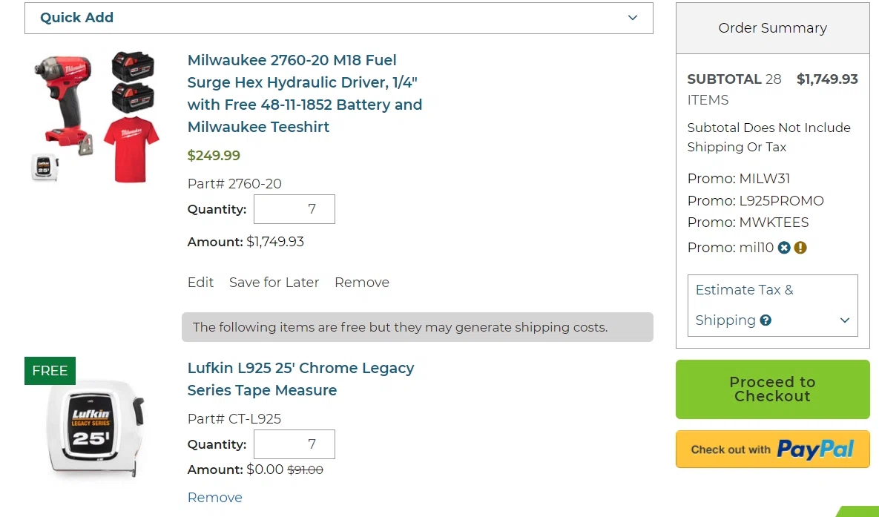
Task: Click the Order Summary heading
Action: (772, 28)
